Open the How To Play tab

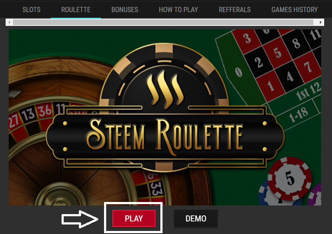click(x=179, y=10)
